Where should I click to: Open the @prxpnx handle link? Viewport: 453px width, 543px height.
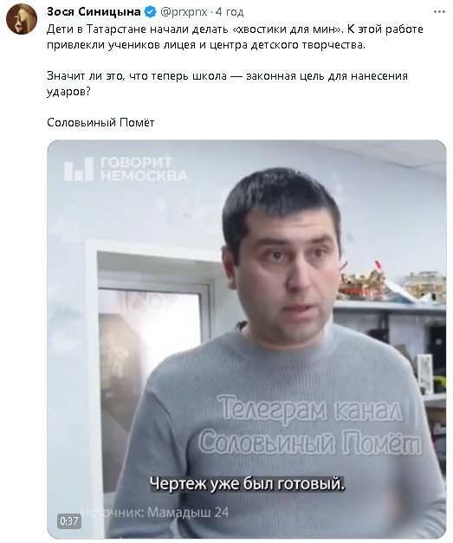[x=184, y=12]
